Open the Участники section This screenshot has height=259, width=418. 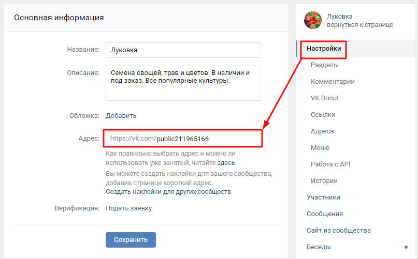click(x=323, y=197)
